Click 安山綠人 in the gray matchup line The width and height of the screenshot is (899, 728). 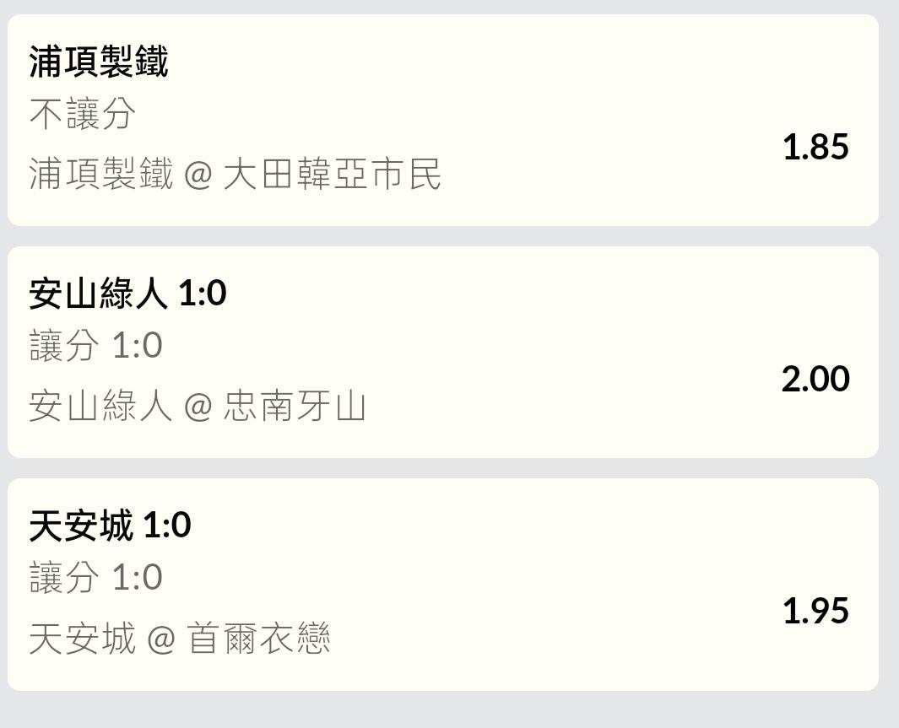click(100, 407)
